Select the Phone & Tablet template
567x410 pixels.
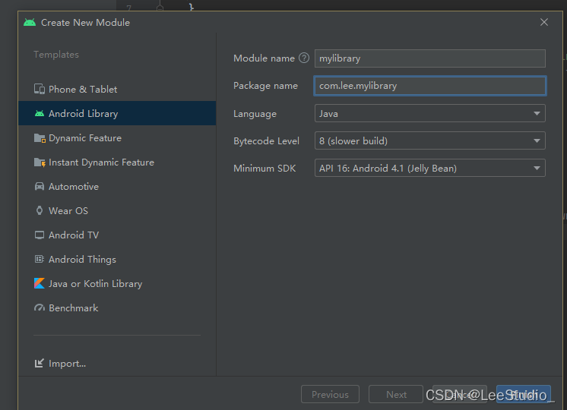117,90
